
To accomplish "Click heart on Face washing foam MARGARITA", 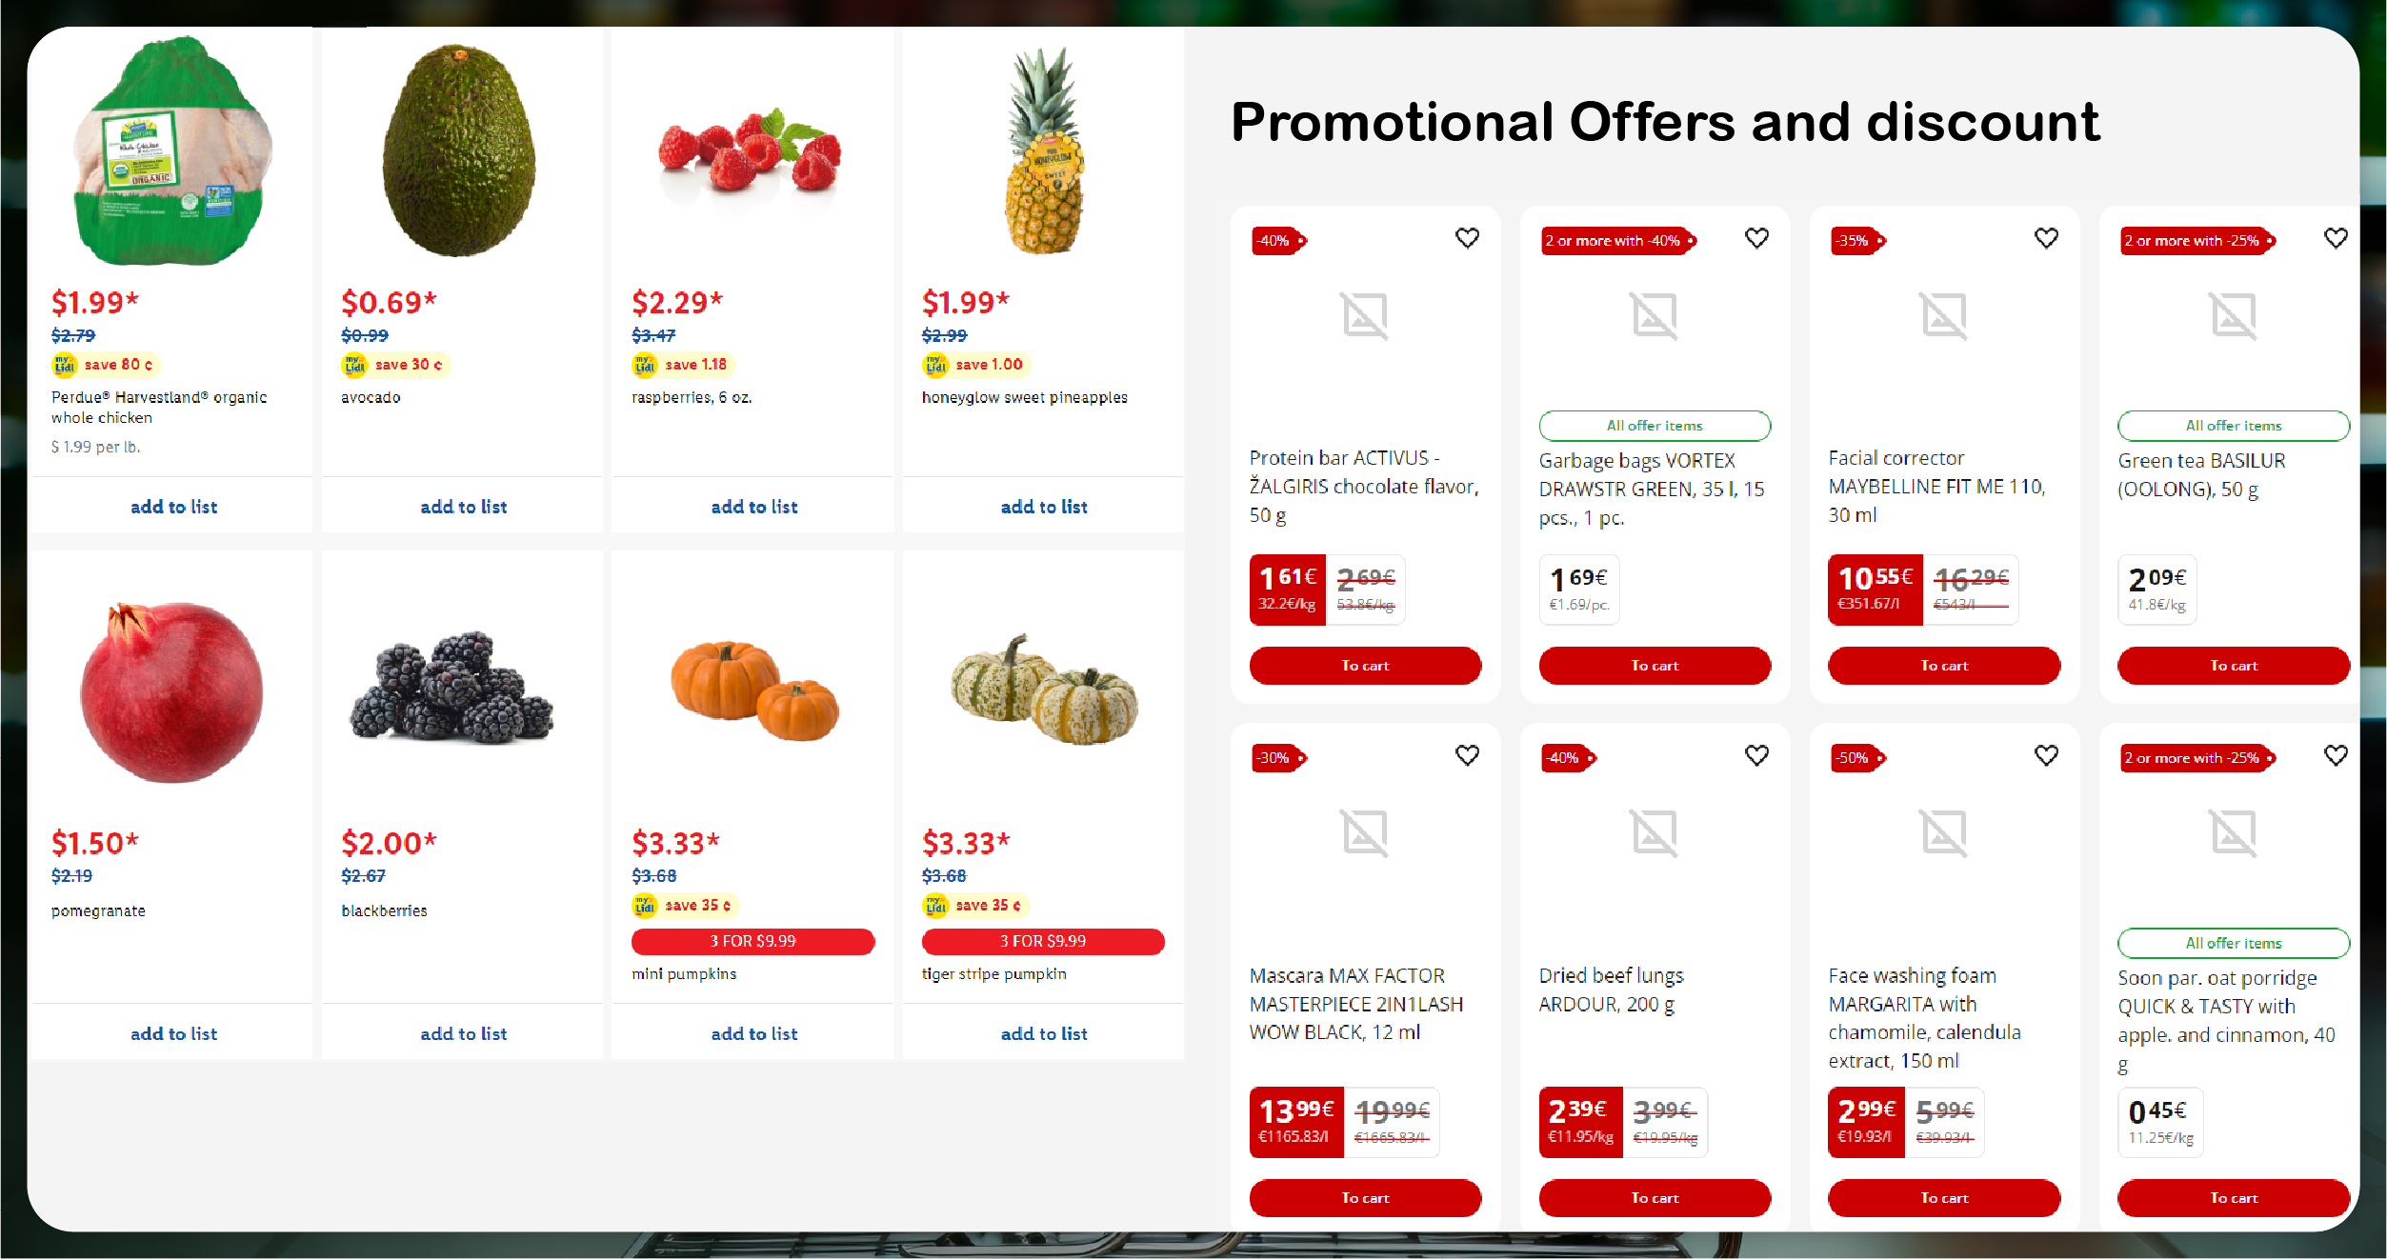I will [2046, 755].
